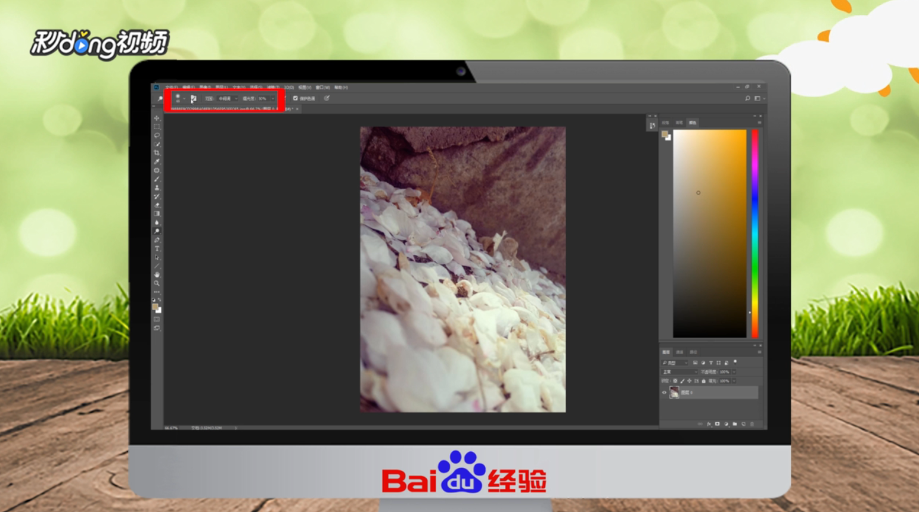The height and width of the screenshot is (512, 919).
Task: Open the 帮助(H) menu
Action: click(x=341, y=88)
